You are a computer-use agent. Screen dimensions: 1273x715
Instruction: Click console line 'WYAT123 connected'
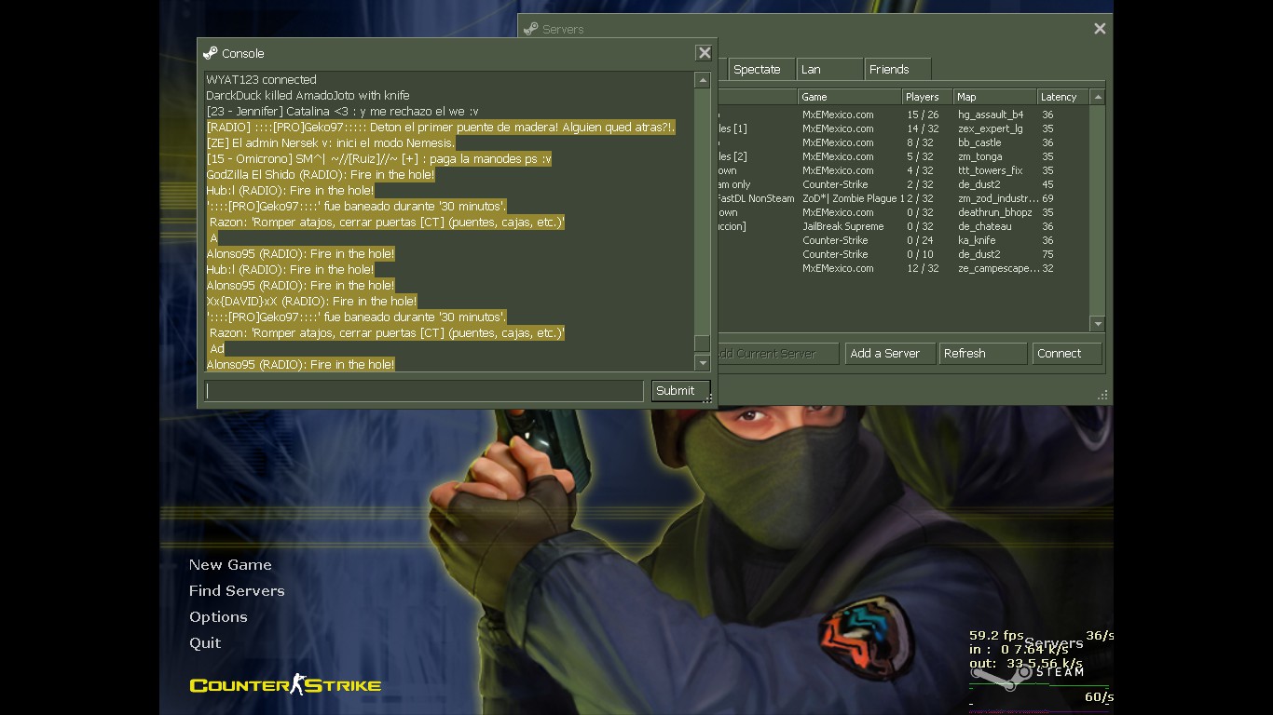[x=261, y=80]
